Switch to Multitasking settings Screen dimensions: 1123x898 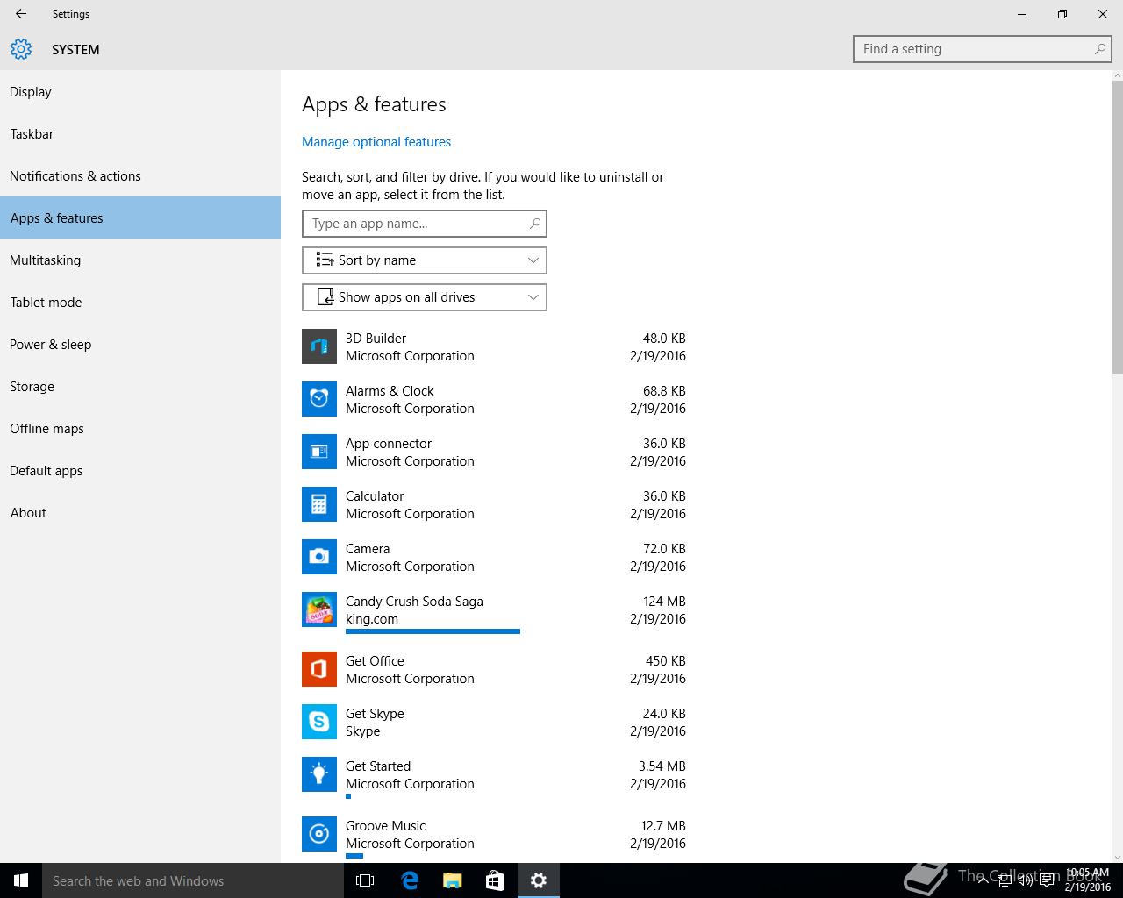(140, 260)
